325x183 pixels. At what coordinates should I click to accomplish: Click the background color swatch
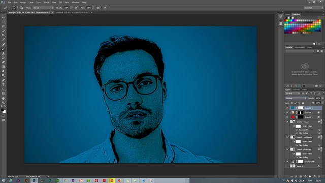(x=4, y=111)
